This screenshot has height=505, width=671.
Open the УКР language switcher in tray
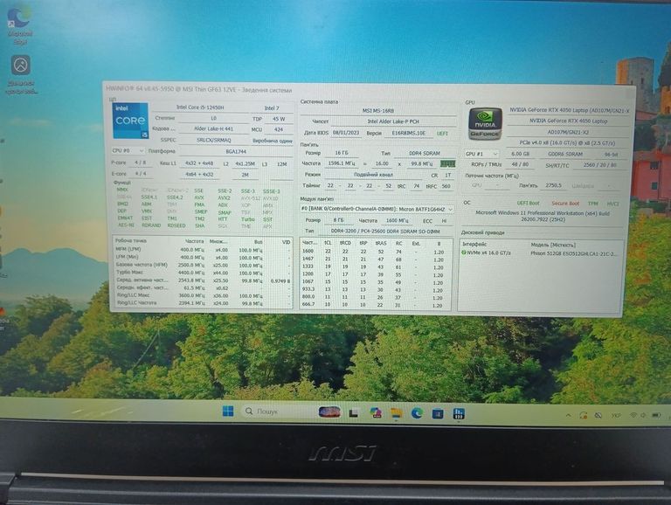[x=616, y=415]
